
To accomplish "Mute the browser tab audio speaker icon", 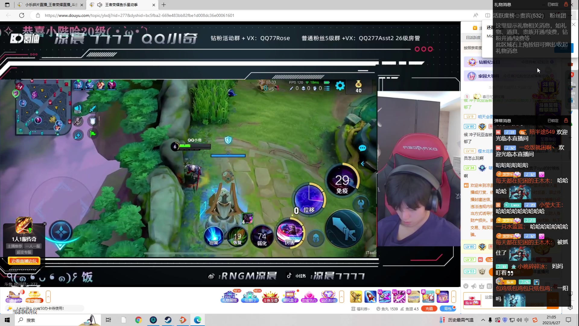I will pos(100,5).
